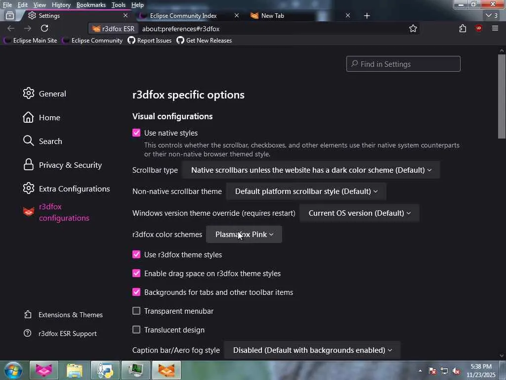Open Home settings category
This screenshot has width=506, height=380.
tap(42, 117)
